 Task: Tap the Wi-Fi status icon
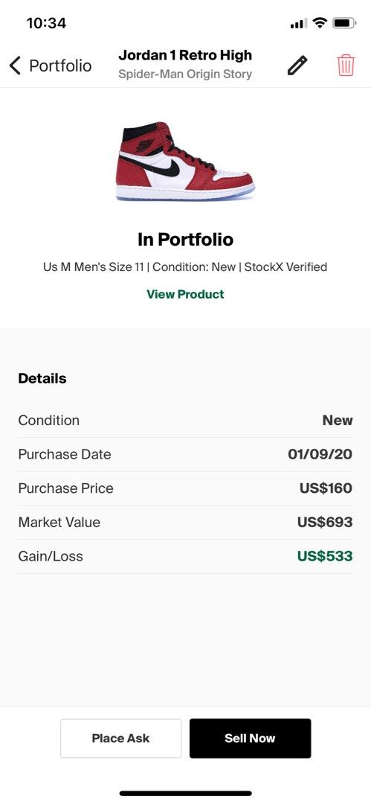(320, 23)
